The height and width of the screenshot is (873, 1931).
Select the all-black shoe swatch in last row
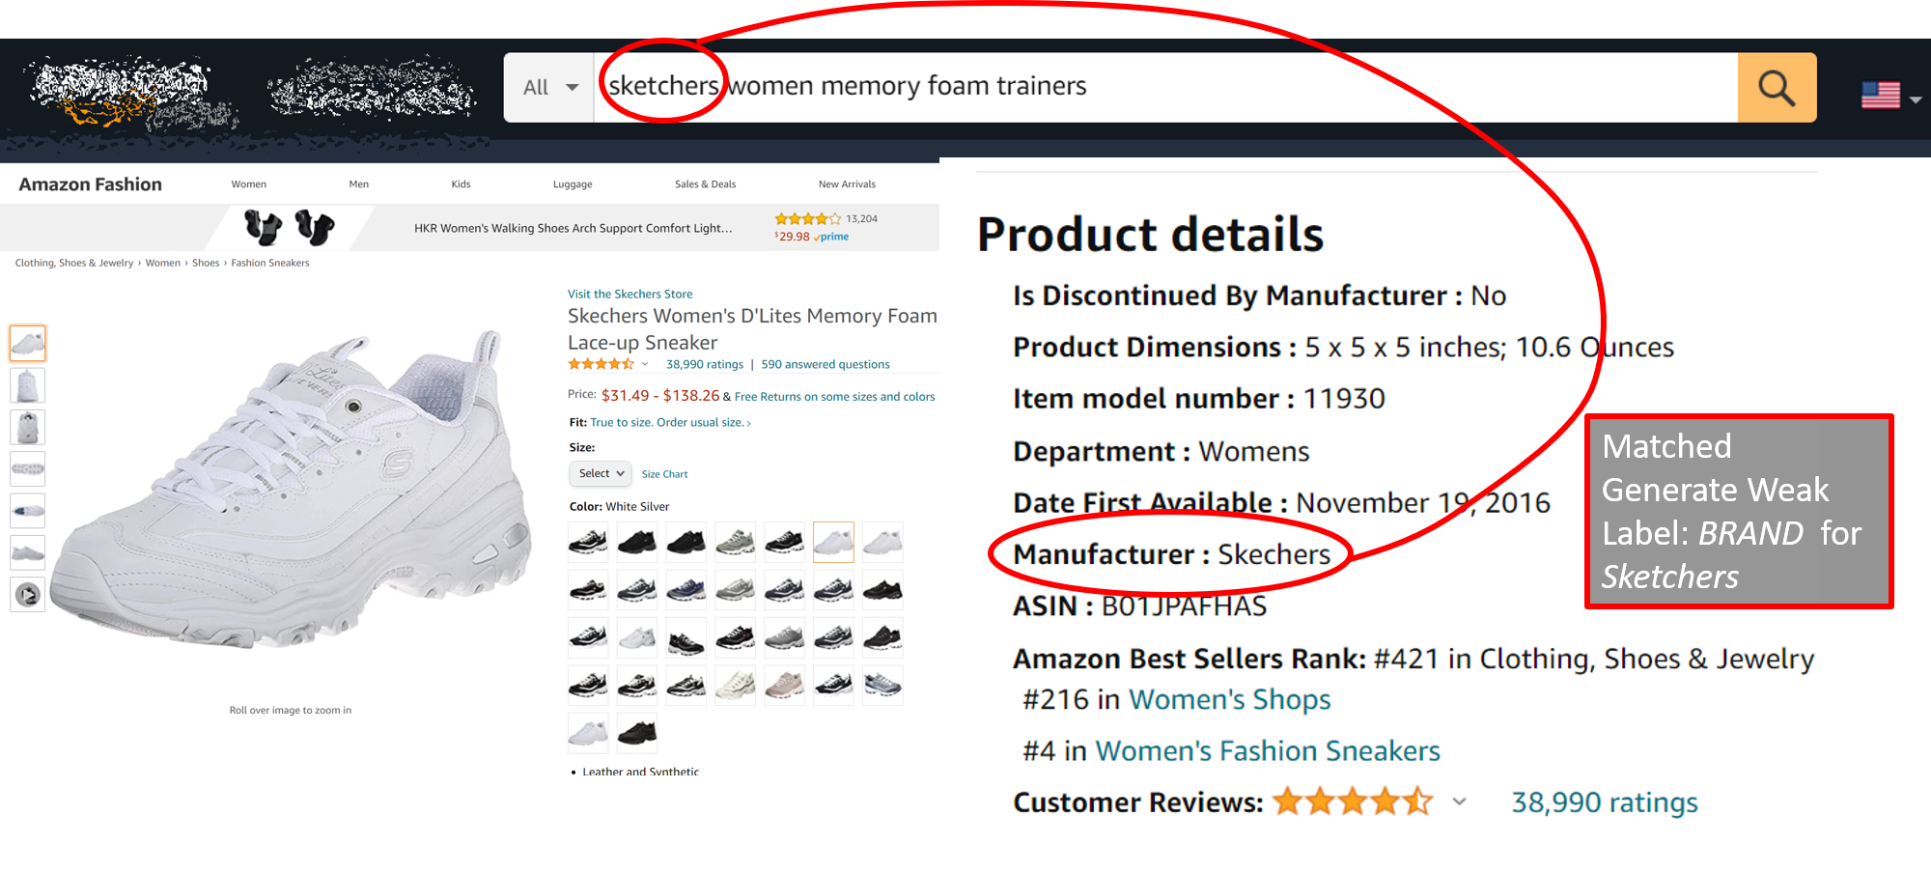click(636, 733)
